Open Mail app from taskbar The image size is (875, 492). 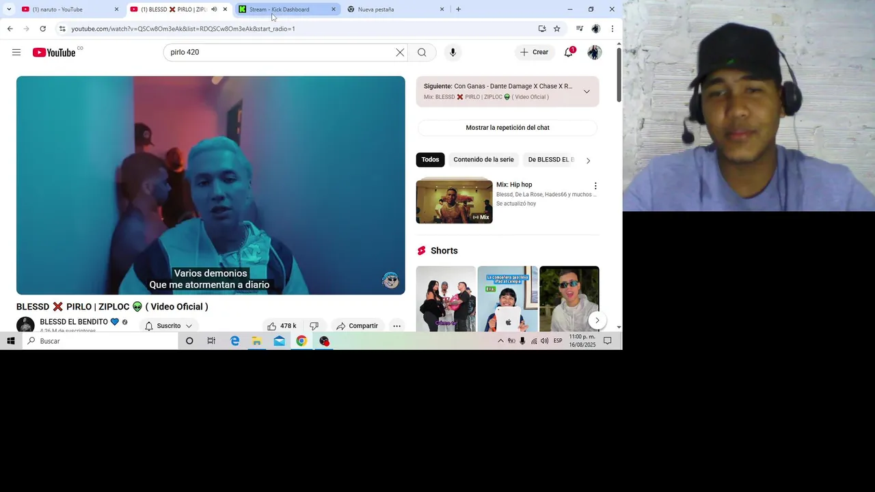tap(280, 341)
